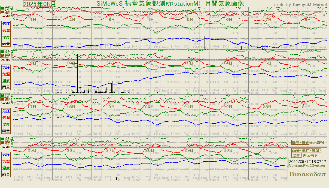Viewport: 329px width, 188px height.
Task: Click the VantagePro2System label
Action: [307, 166]
